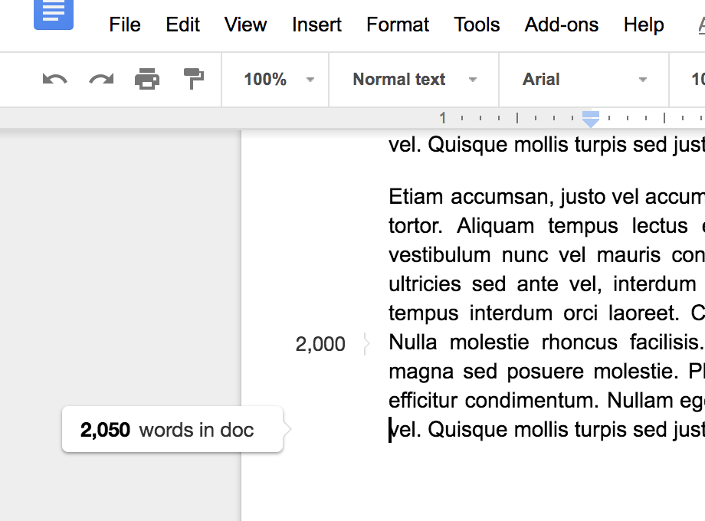This screenshot has width=705, height=521.
Task: Open the Normal text style dropdown
Action: click(x=414, y=80)
